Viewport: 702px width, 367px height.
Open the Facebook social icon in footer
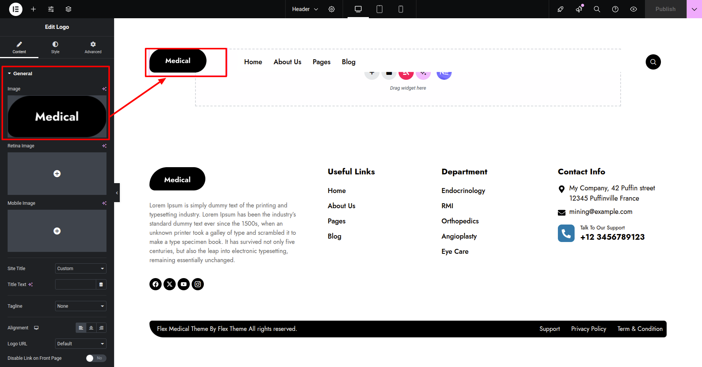(x=156, y=284)
